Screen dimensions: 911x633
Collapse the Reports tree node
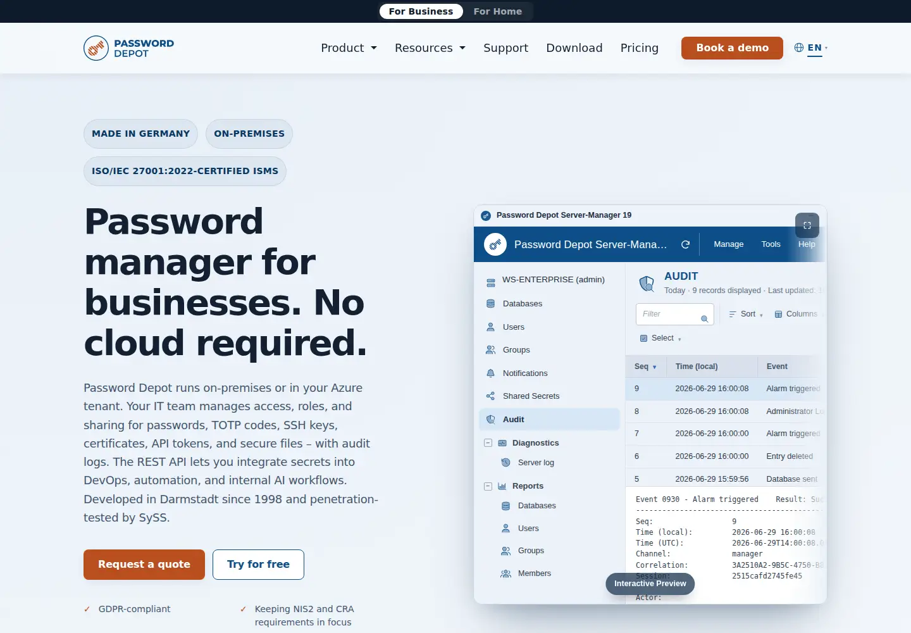click(x=488, y=486)
